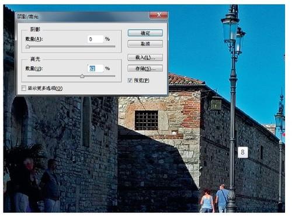This screenshot has width=292, height=217.
Task: Open the 载入(L)... preset loader
Action: pos(145,57)
